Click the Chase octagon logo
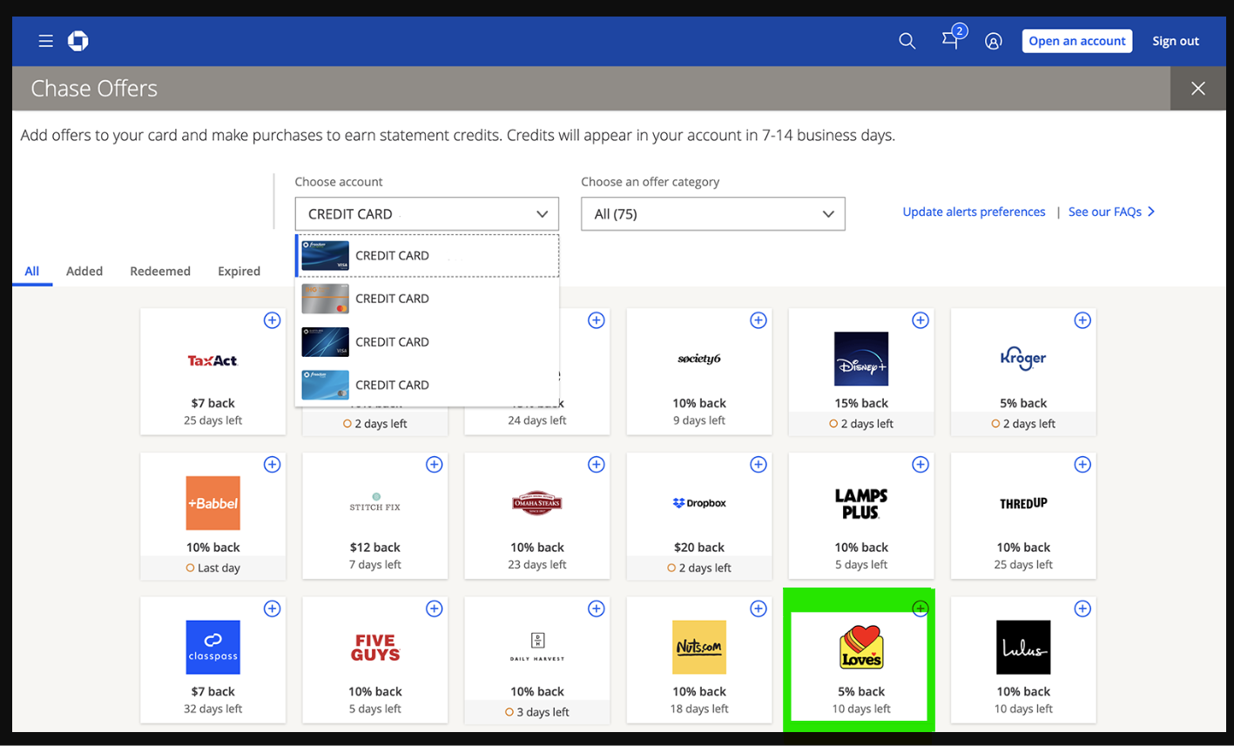The height and width of the screenshot is (746, 1234). tap(78, 41)
